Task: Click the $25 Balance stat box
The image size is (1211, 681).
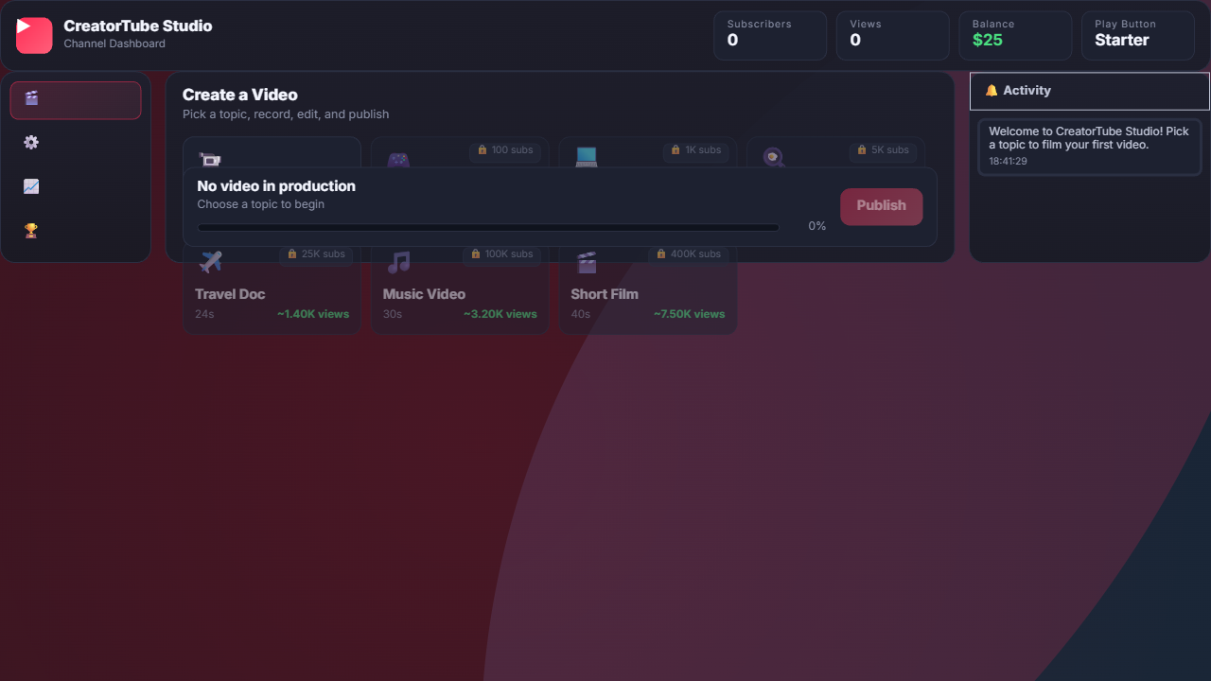Action: click(1015, 36)
